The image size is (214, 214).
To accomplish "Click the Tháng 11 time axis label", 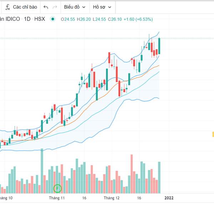I will [57, 198].
